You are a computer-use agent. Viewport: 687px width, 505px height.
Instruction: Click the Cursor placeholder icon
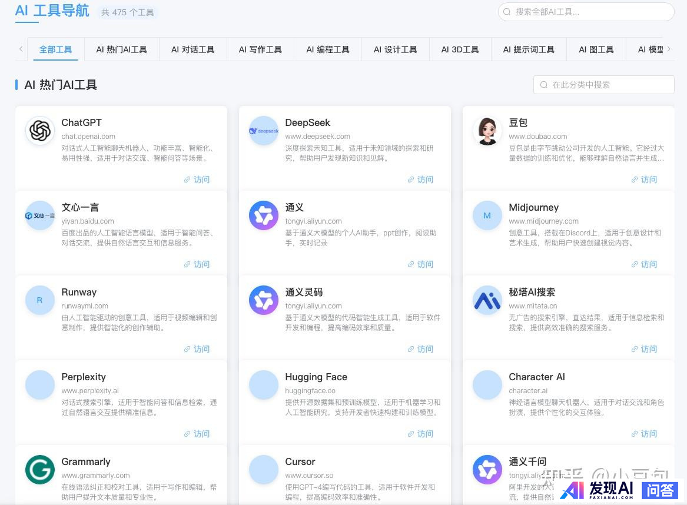click(264, 470)
